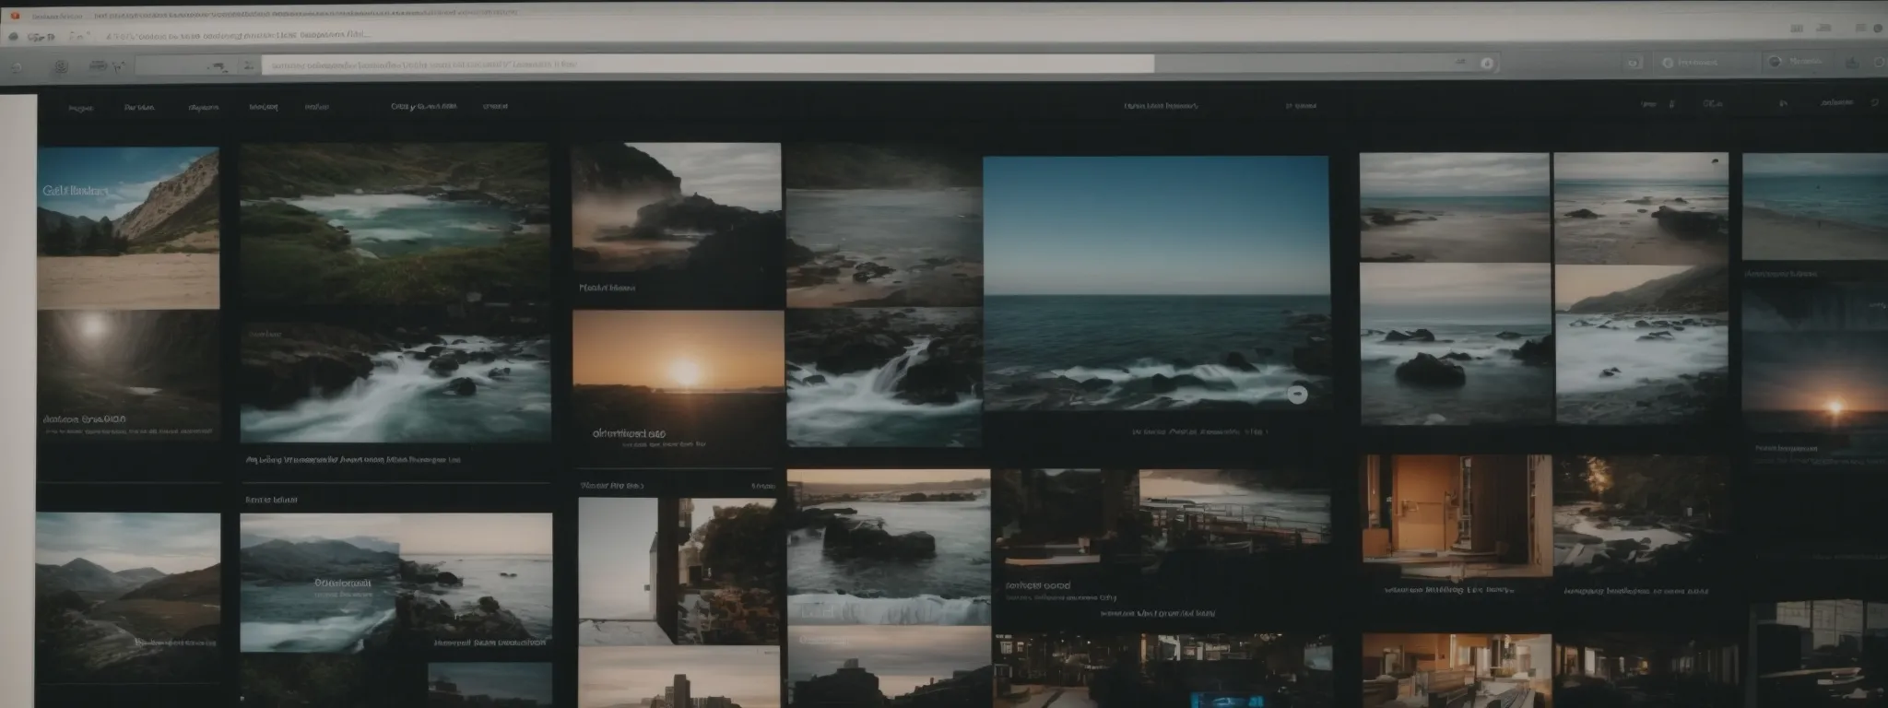1888x708 pixels.
Task: Click the download tray icon in the top-right toolbar
Action: tap(1851, 63)
